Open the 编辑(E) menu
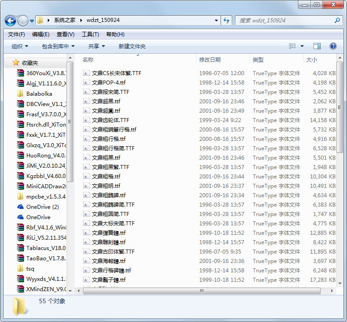Screen dimensions: 347x322 pos(41,34)
